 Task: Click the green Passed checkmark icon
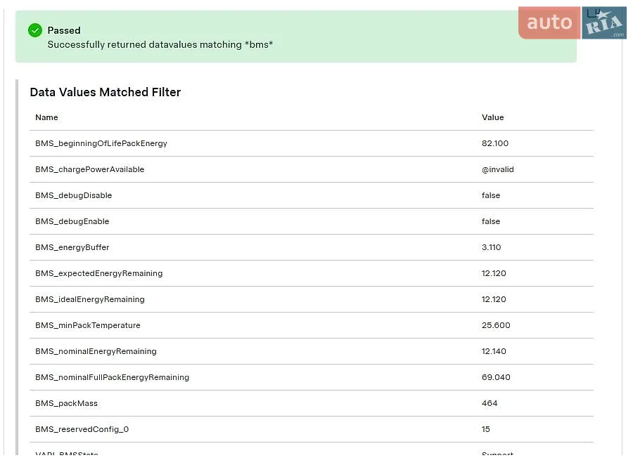[x=35, y=30]
